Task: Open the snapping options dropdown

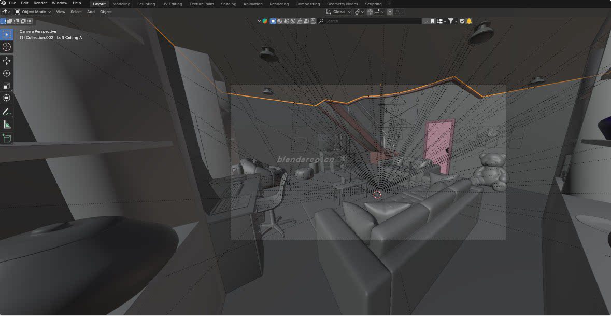Action: (x=379, y=12)
